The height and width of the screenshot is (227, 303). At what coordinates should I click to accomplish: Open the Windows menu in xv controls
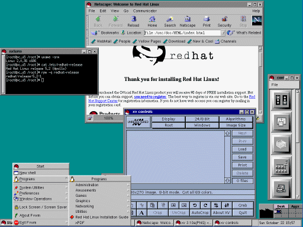pos(202,125)
